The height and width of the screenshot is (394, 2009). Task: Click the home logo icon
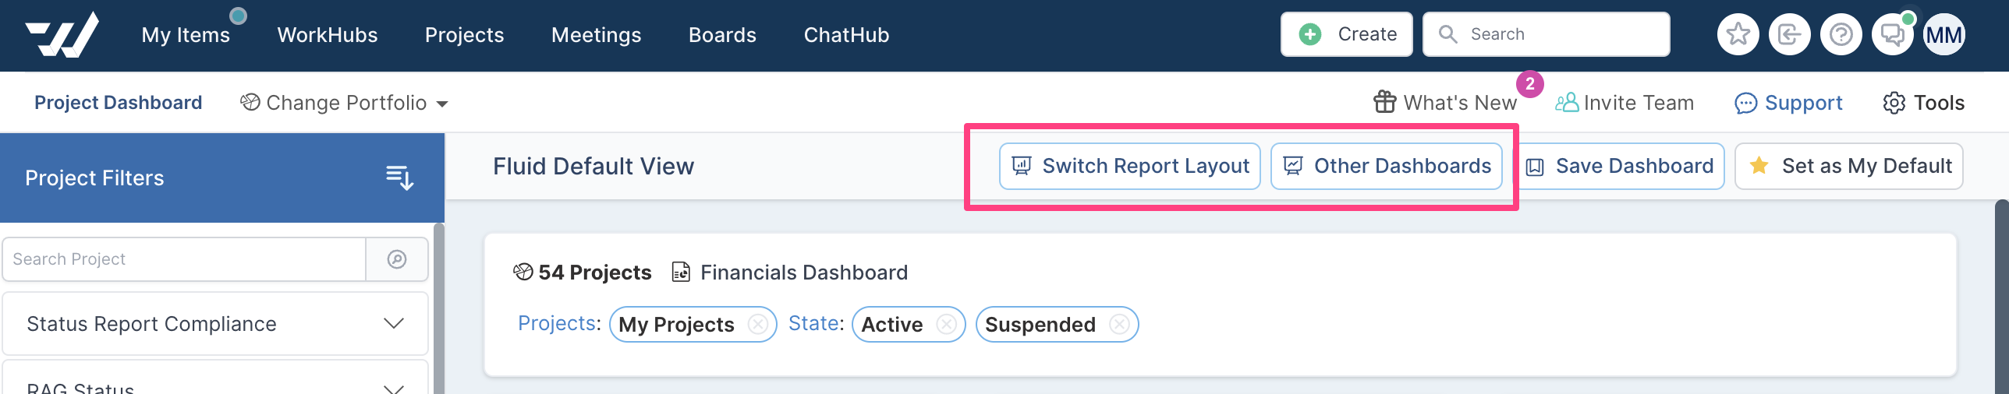click(62, 35)
